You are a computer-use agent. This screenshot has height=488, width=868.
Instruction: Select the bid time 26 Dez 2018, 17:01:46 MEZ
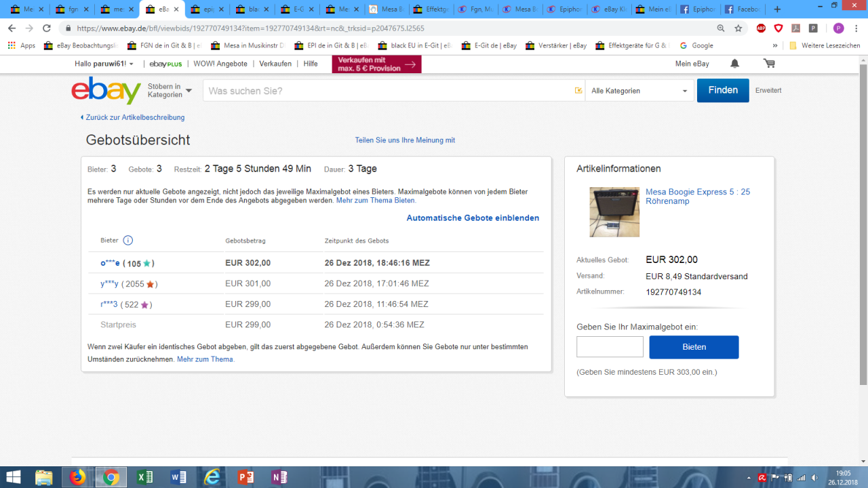[376, 284]
